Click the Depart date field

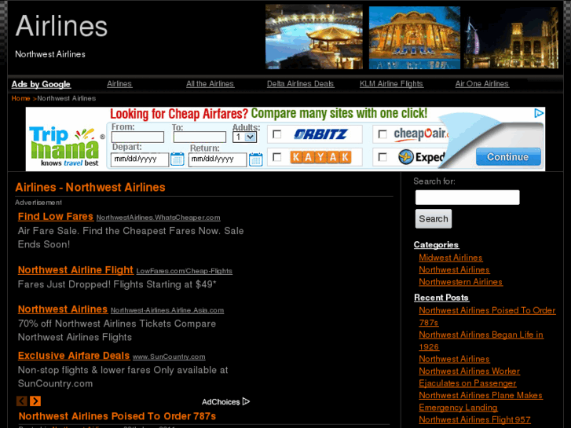tap(140, 159)
